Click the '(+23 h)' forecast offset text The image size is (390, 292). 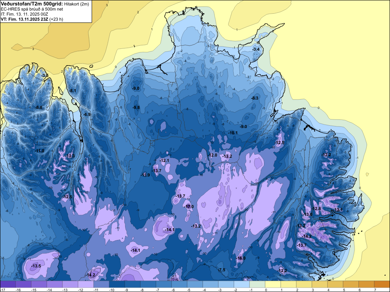[x=56, y=19]
